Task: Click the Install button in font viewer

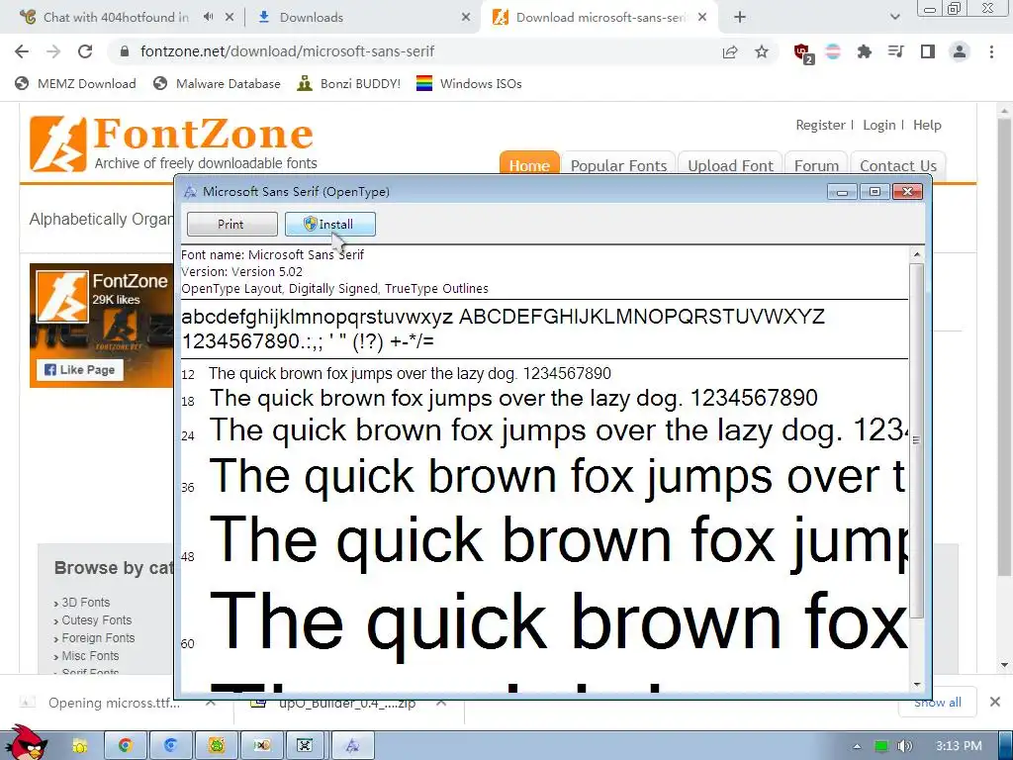Action: 330,225
